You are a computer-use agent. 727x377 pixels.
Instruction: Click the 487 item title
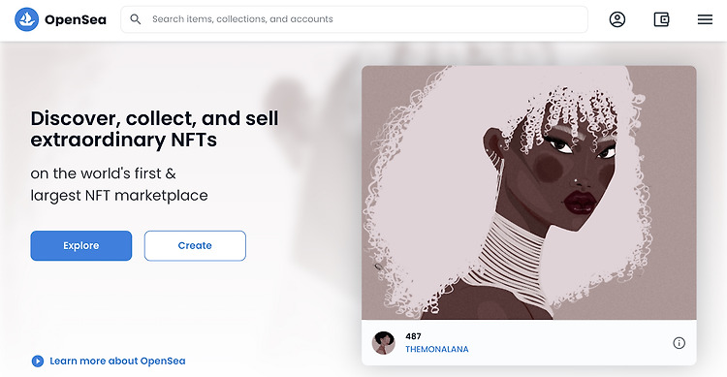[x=413, y=336]
